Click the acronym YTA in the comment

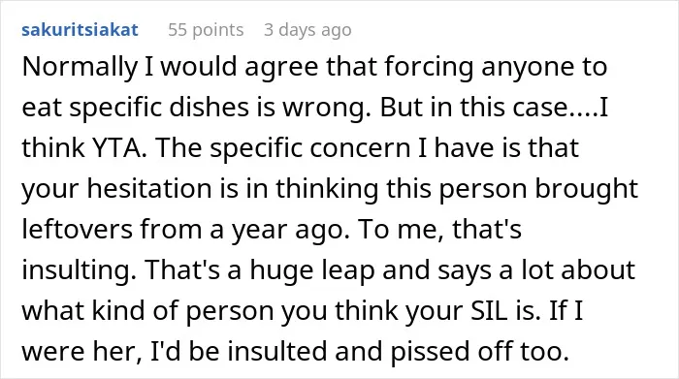[119, 148]
